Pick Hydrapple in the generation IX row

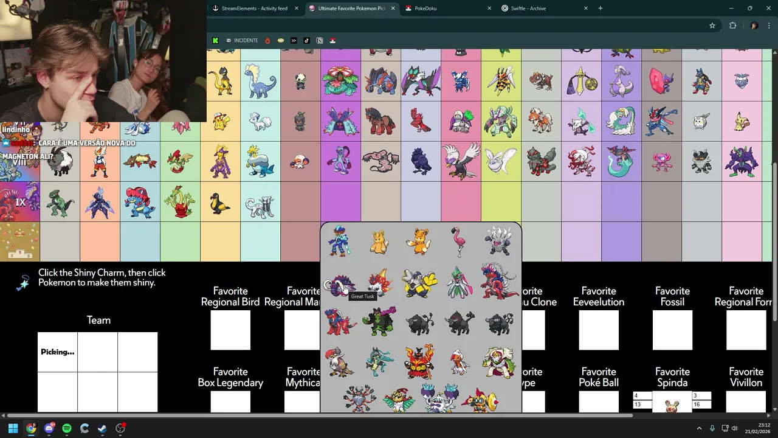pyautogui.click(x=180, y=201)
